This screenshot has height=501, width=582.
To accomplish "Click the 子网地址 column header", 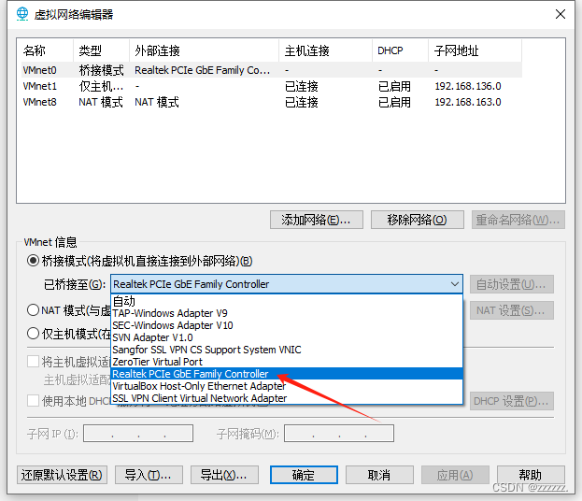I will click(x=476, y=50).
